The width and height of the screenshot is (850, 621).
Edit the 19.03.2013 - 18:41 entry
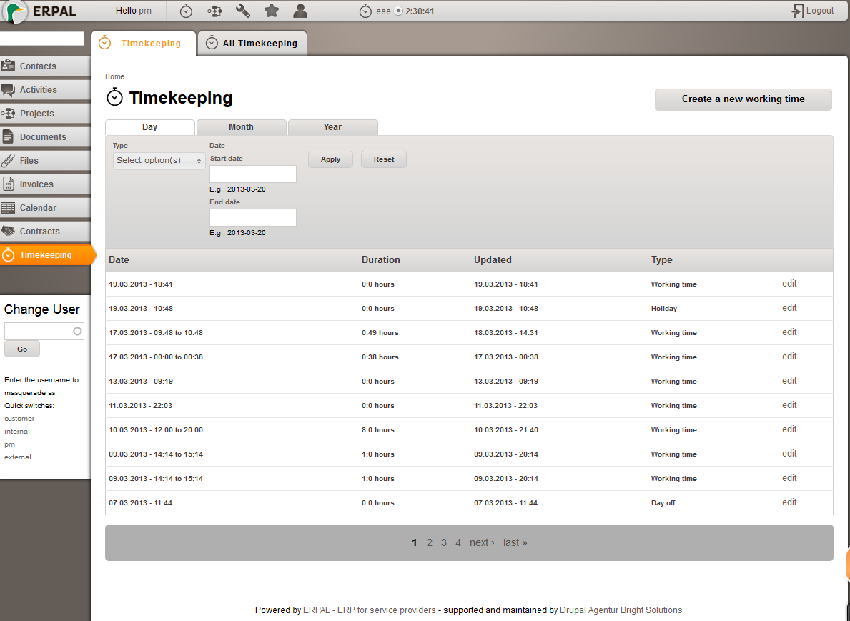[789, 284]
